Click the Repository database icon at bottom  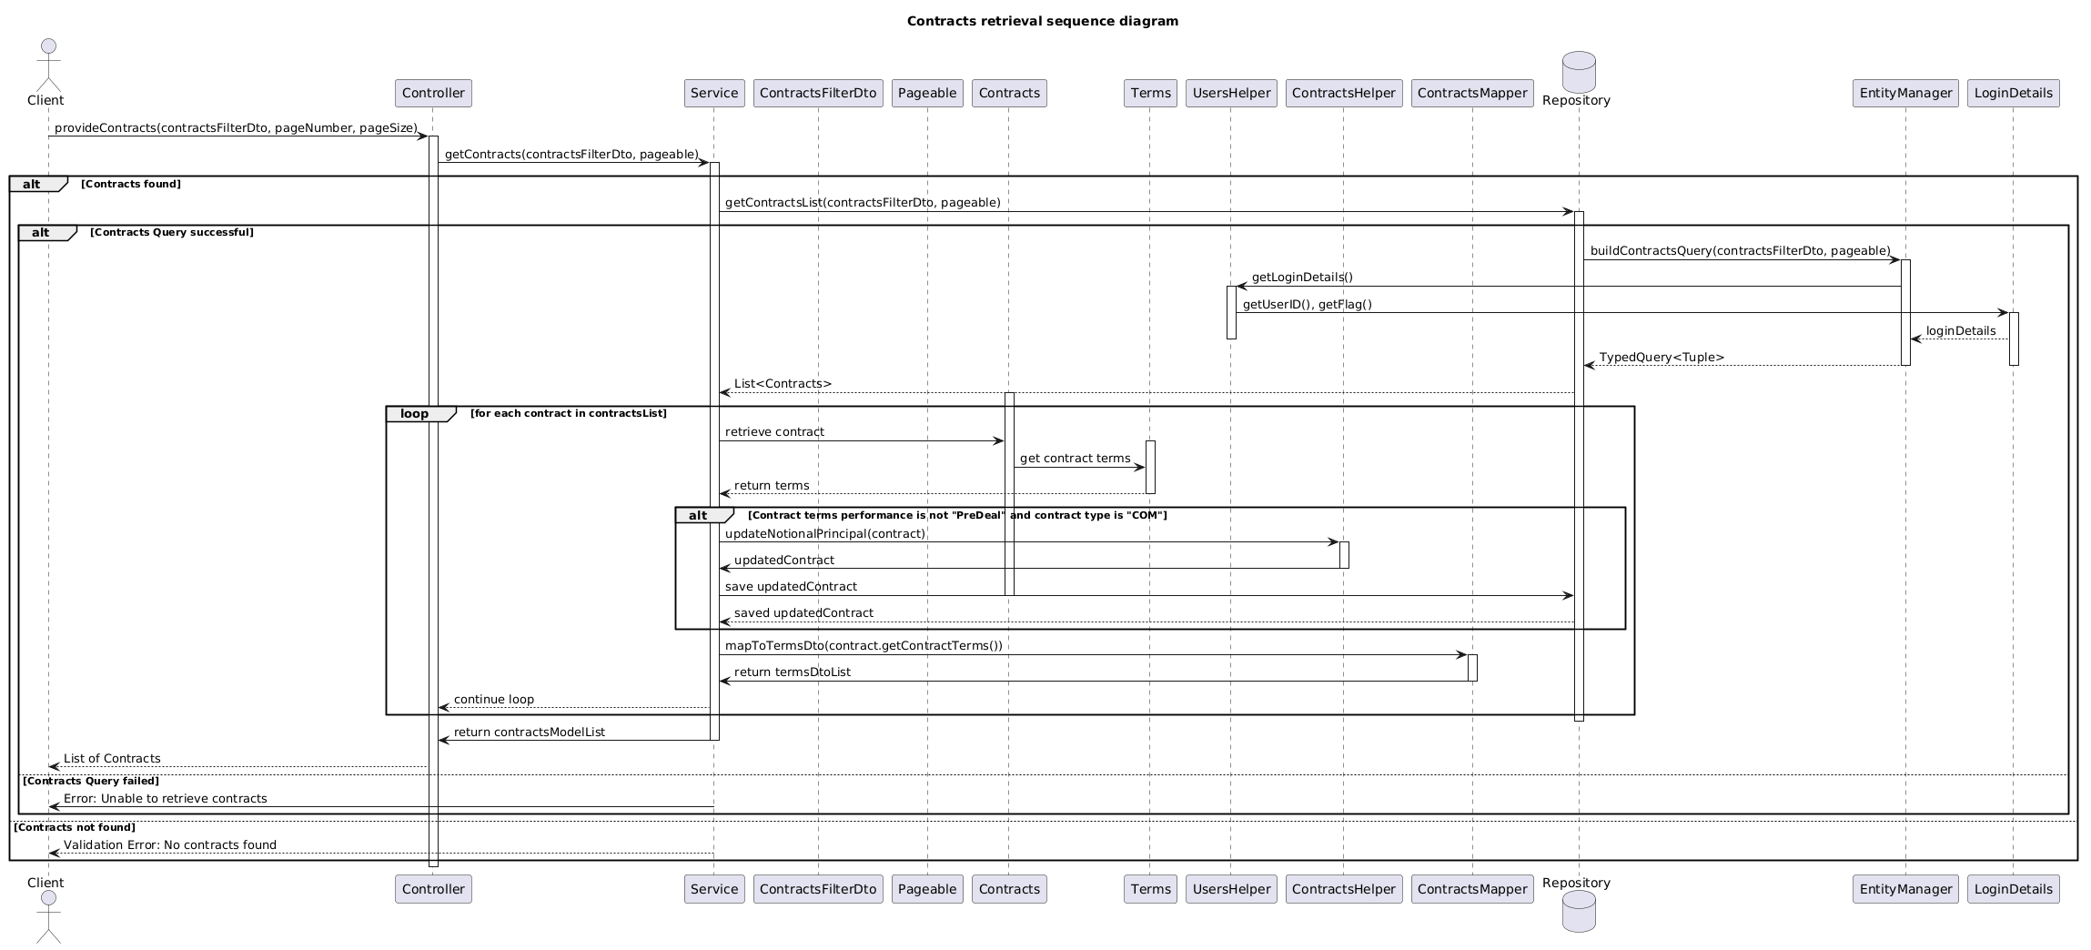point(1578,912)
